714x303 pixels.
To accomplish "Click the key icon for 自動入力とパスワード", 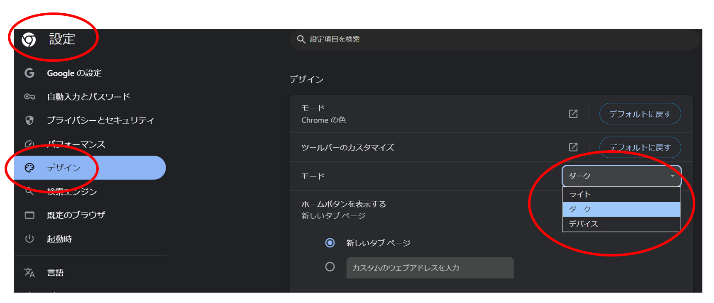I will 29,97.
